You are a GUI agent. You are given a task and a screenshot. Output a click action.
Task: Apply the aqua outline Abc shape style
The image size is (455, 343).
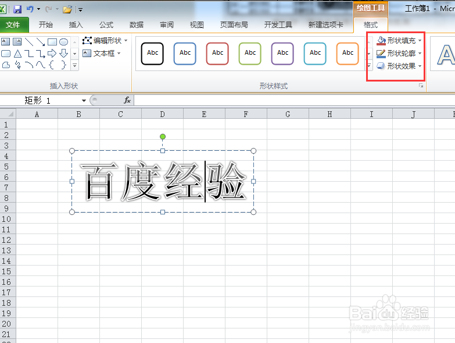[x=315, y=54]
